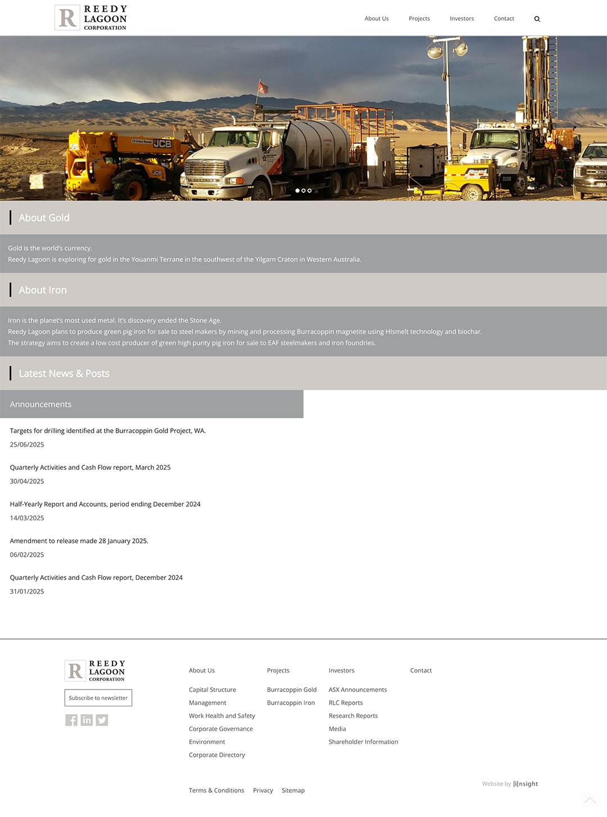607x817 pixels.
Task: Select a slide via carousel pagination control
Action: click(303, 190)
